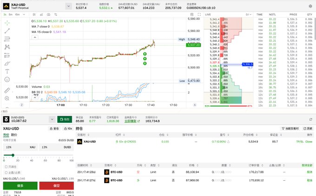This screenshot has width=316, height=196.
Task: Open the chart settings sliders icon
Action: click(56, 14)
